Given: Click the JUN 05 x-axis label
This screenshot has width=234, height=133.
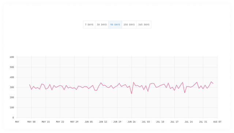Looking at the screenshot, I should (88, 122).
